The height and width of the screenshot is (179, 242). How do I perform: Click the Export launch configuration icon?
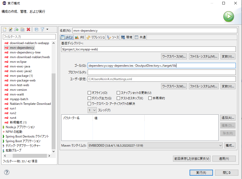[x=16, y=29]
